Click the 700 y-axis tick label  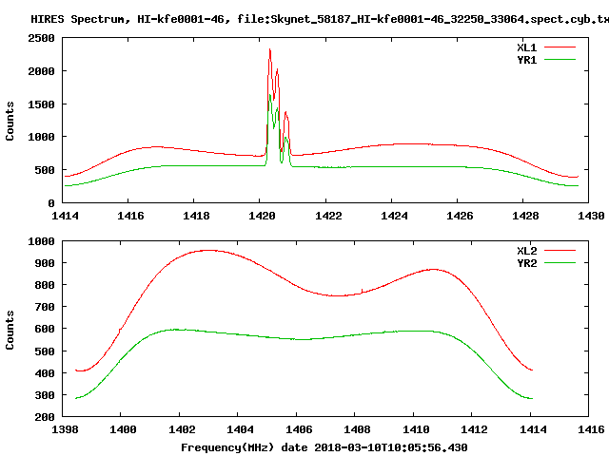pyautogui.click(x=45, y=307)
